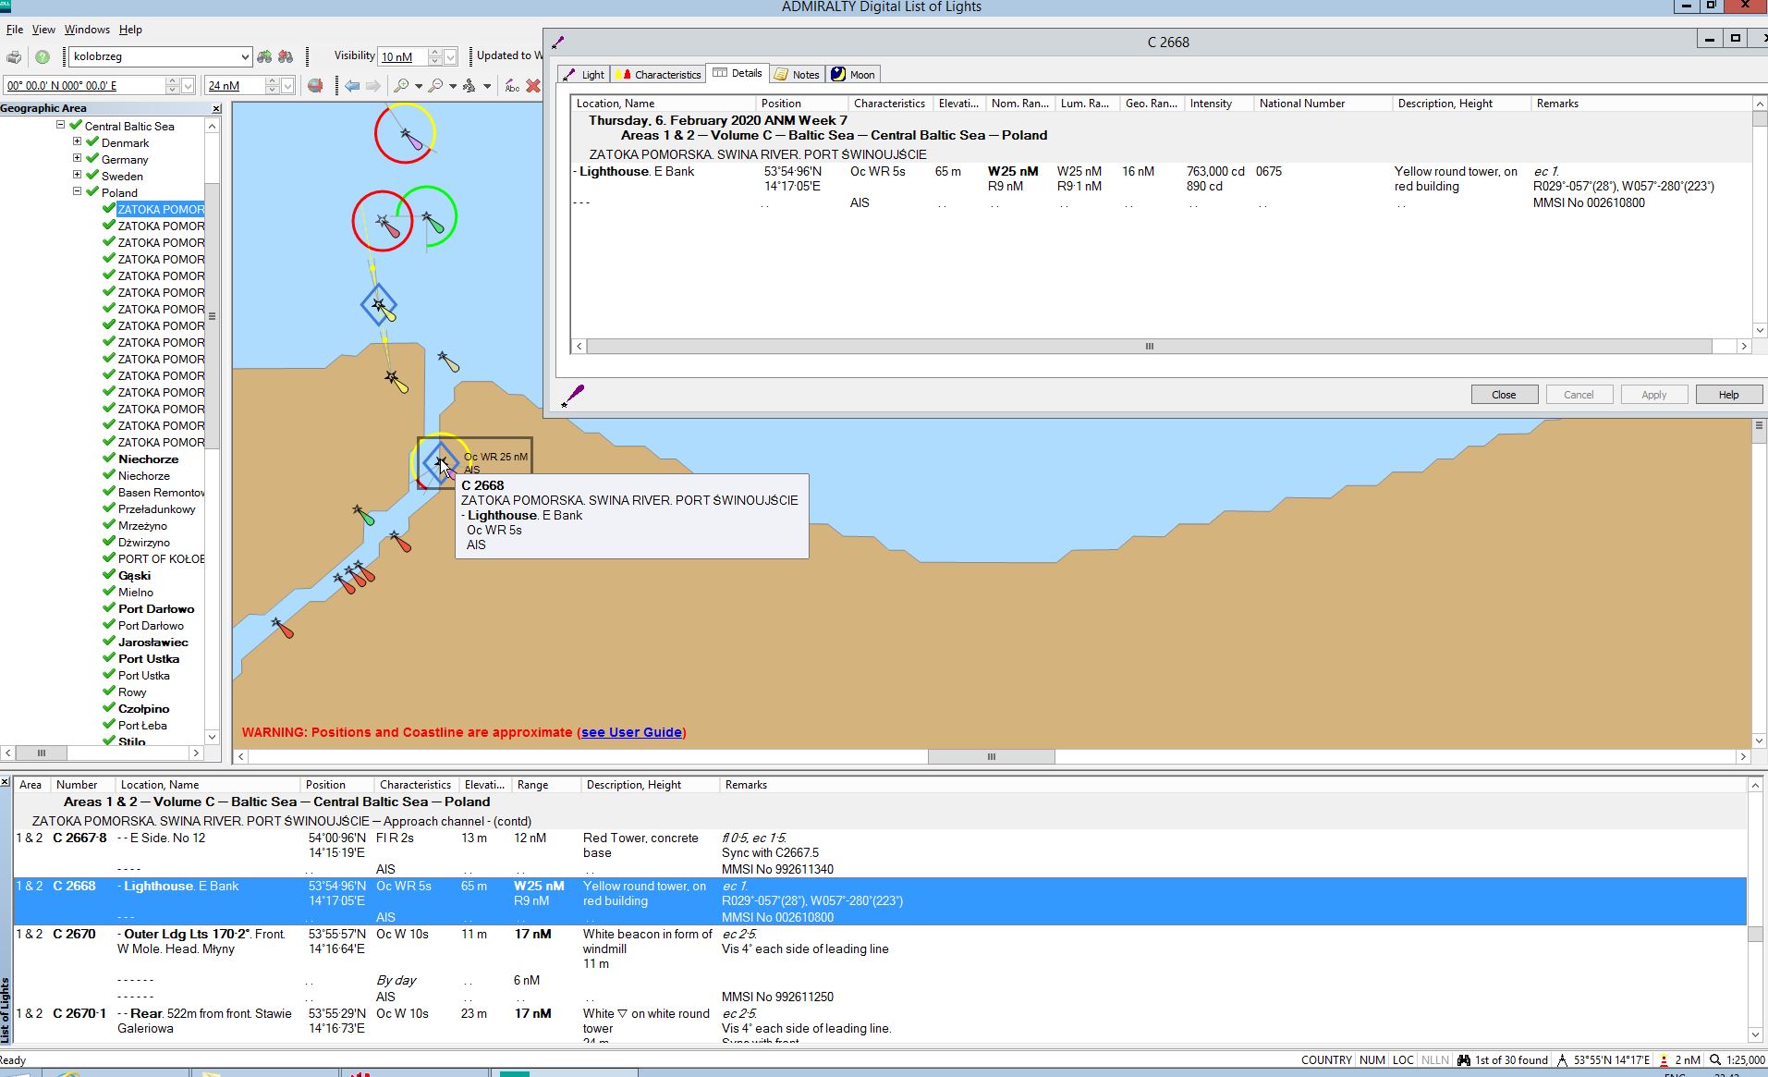Toggle the green checkmark beside Mielno
The image size is (1768, 1077).
click(109, 592)
